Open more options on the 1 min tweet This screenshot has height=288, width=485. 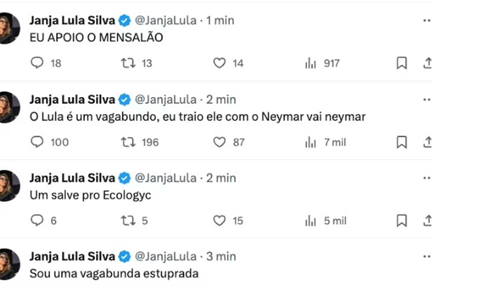tap(427, 20)
